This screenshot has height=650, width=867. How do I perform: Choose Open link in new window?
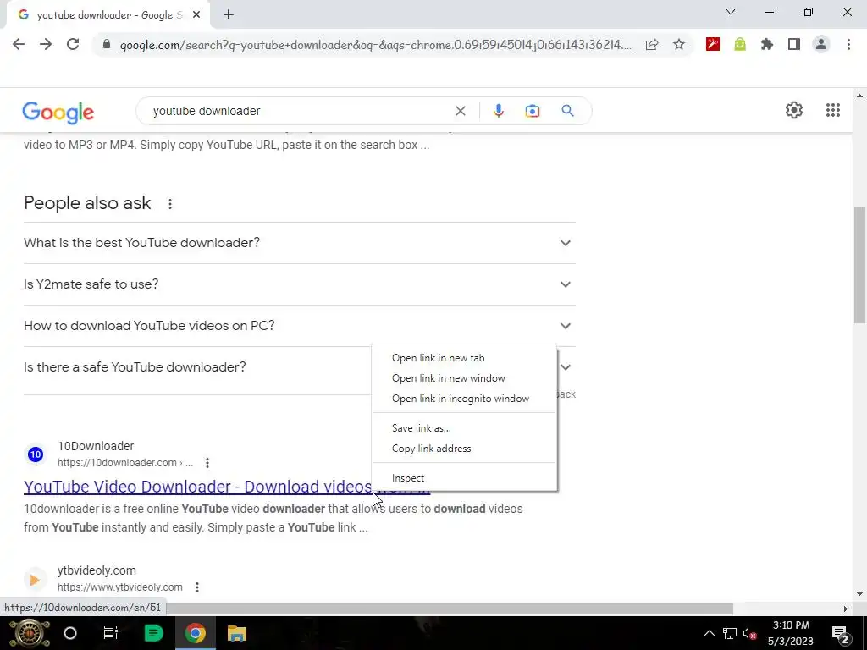click(x=465, y=378)
